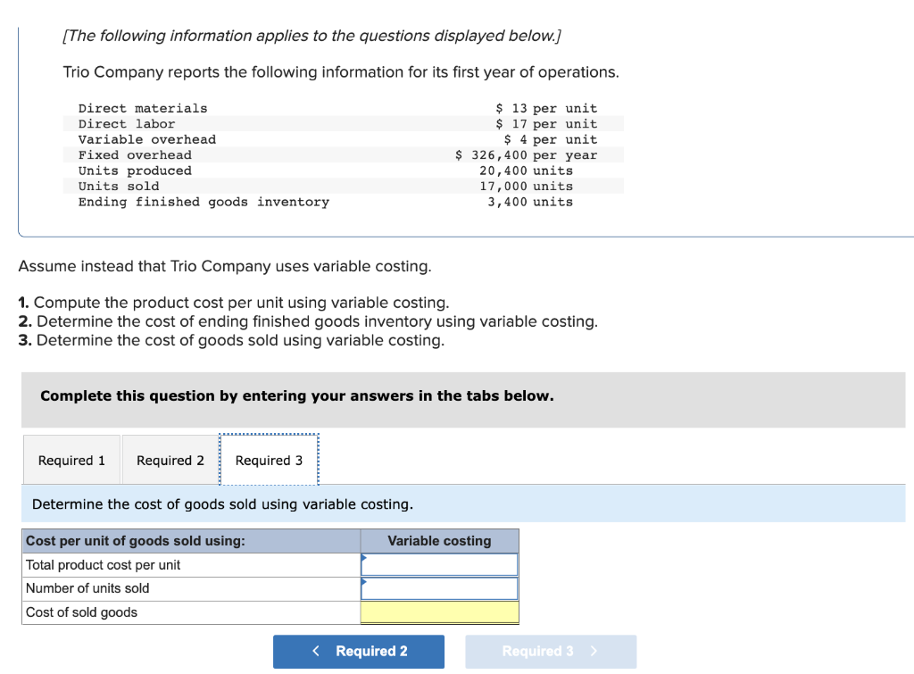Image resolution: width=914 pixels, height=674 pixels.
Task: Click the Variable costing column header
Action: (438, 541)
